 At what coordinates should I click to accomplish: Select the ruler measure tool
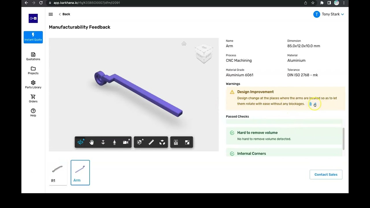(151, 142)
